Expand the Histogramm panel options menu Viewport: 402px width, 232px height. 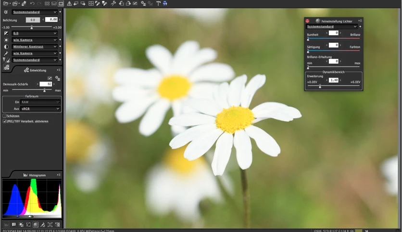point(59,175)
